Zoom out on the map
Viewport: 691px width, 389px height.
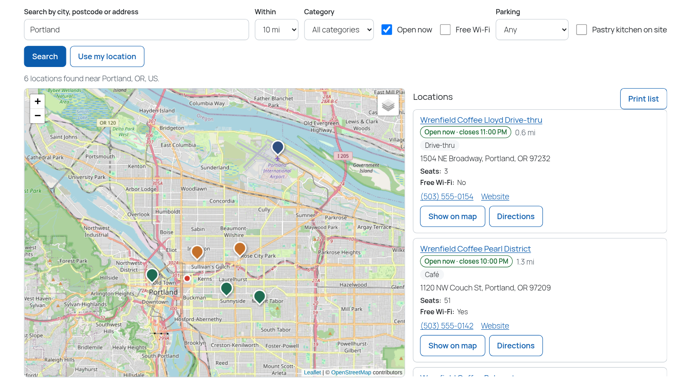38,116
